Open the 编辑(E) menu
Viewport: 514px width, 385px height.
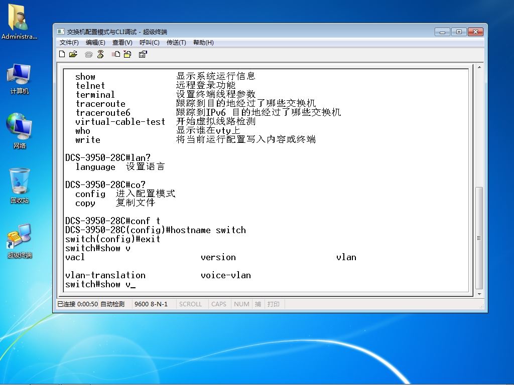95,43
